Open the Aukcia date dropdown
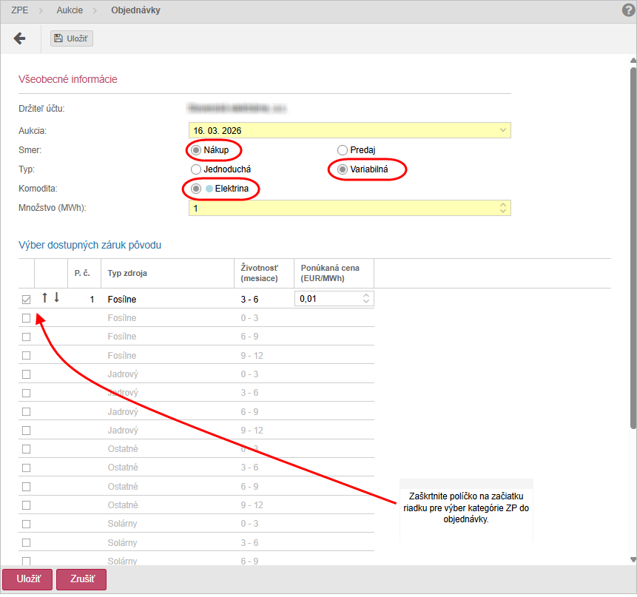This screenshot has width=637, height=597. point(503,130)
